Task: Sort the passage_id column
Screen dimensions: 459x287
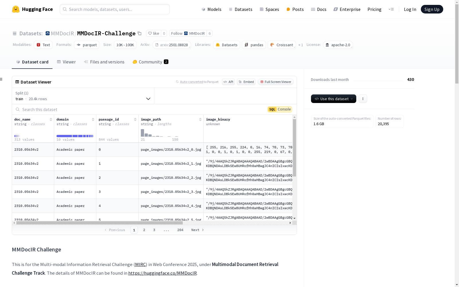Action: click(x=135, y=119)
